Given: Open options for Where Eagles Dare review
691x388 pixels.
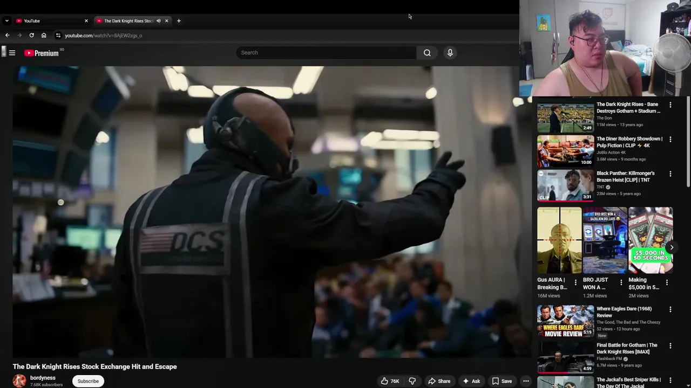Looking at the screenshot, I should (670, 310).
